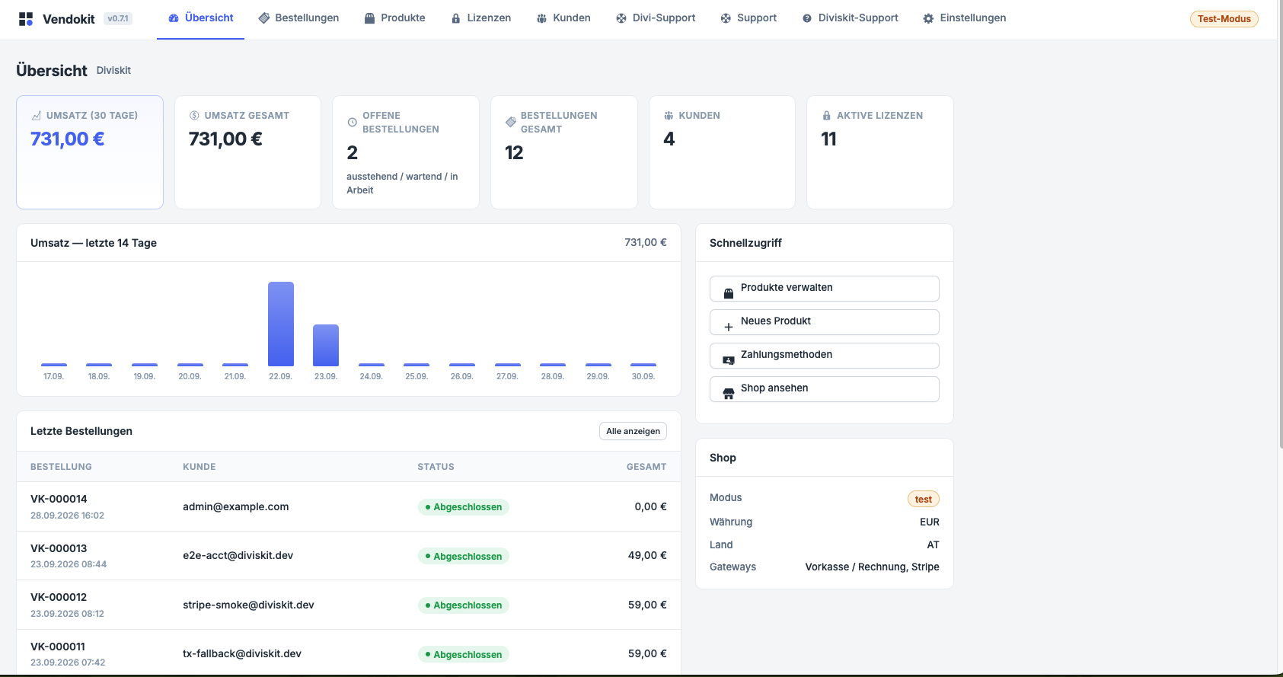Click the Umsatz (30 Tage) stat card
Screen dimensions: 1283x677
(x=90, y=152)
